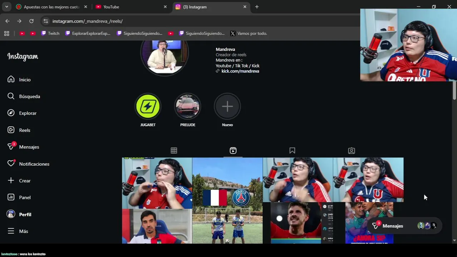This screenshot has height=257, width=457.
Task: Close the Apuestas browser tab
Action: click(85, 7)
